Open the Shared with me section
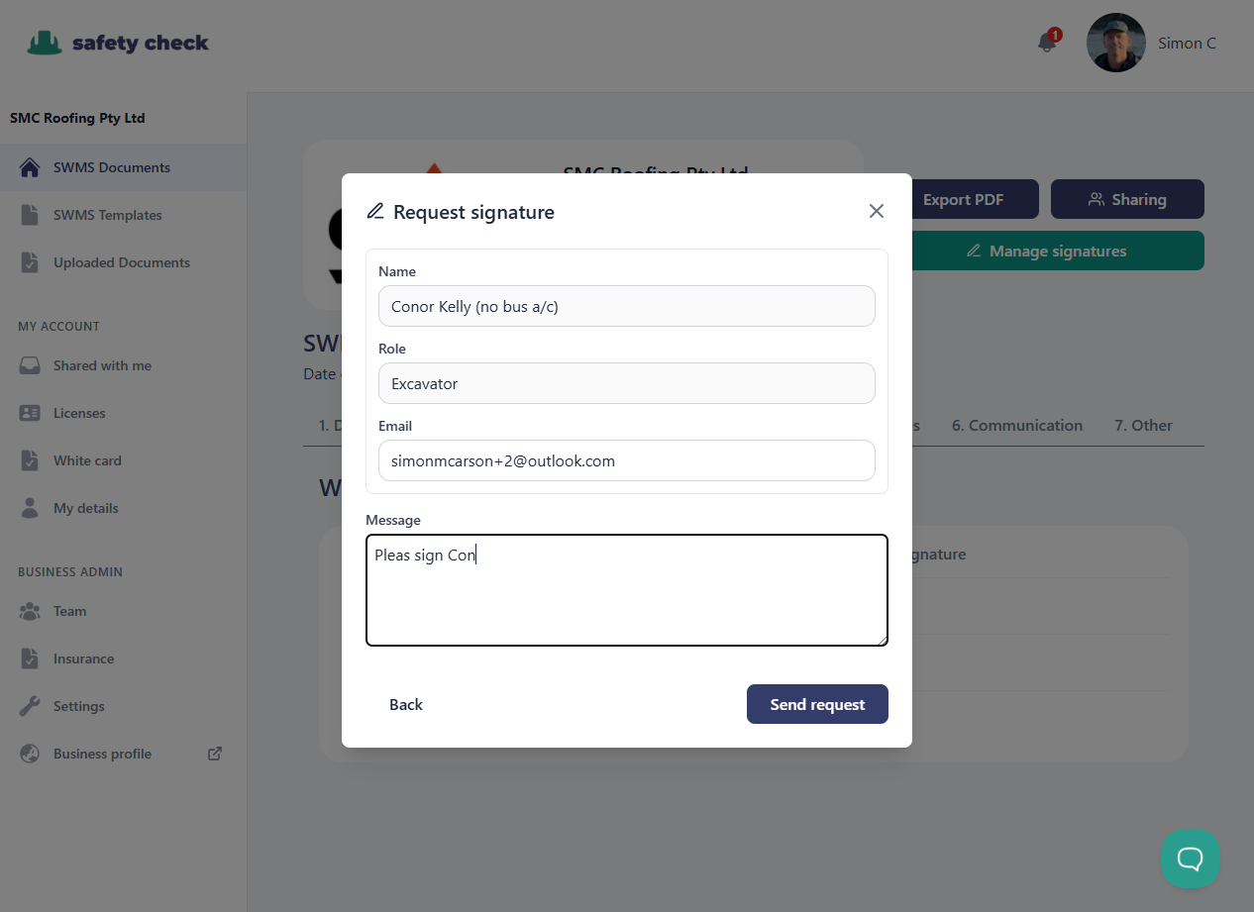 pos(102,365)
